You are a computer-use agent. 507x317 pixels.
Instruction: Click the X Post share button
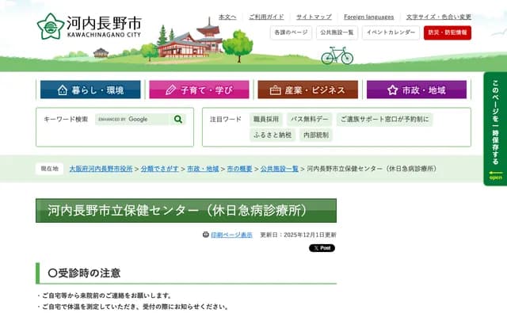tap(322, 248)
